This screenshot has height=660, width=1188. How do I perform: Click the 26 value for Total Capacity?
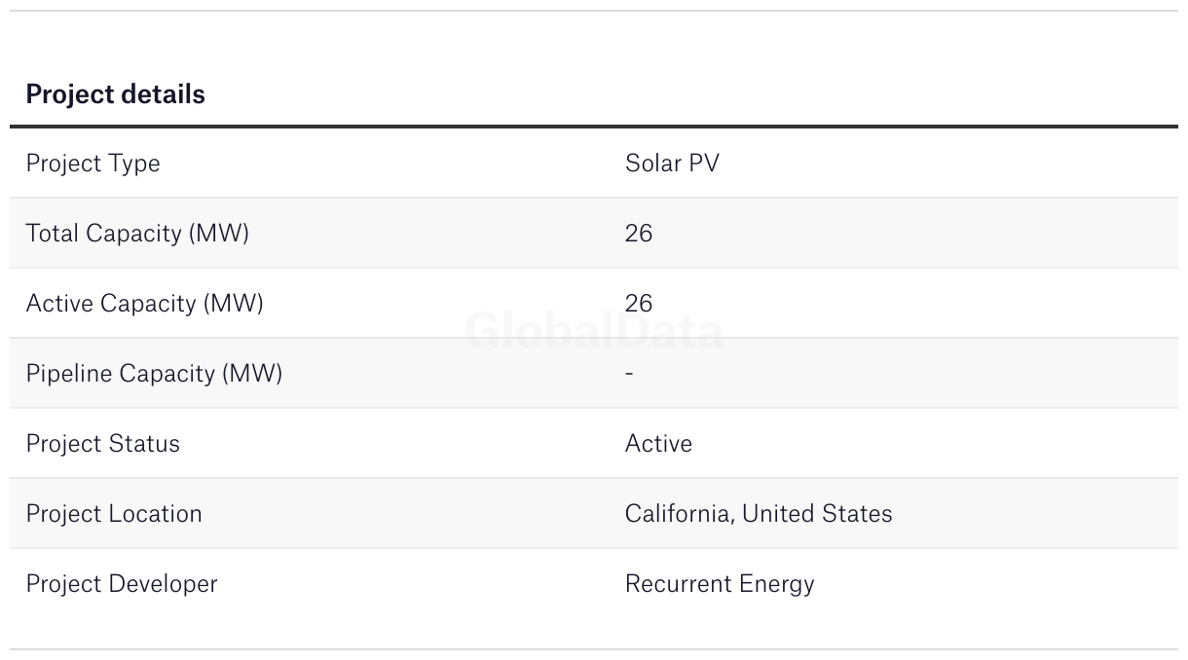coord(639,234)
